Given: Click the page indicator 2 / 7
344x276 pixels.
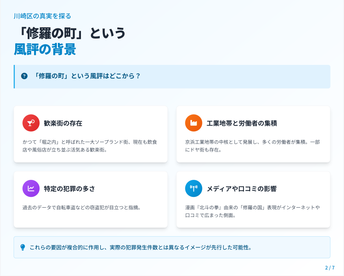Looking at the screenshot, I should [x=330, y=268].
